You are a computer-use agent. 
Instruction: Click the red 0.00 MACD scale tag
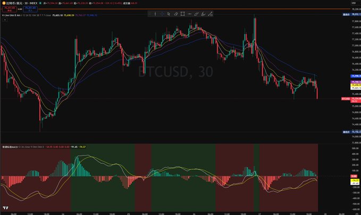point(354,176)
